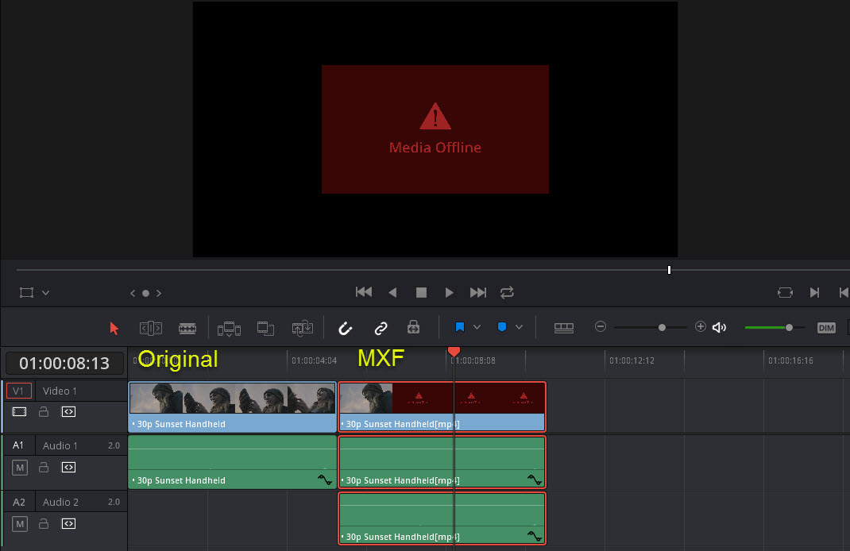The image size is (850, 551).
Task: Expand the viewer transform overlay dropdown
Action: click(x=45, y=293)
